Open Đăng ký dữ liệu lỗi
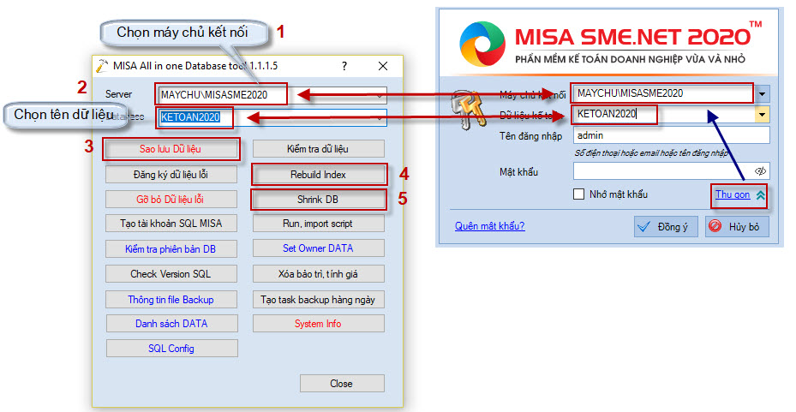This screenshot has width=796, height=412. [x=171, y=175]
